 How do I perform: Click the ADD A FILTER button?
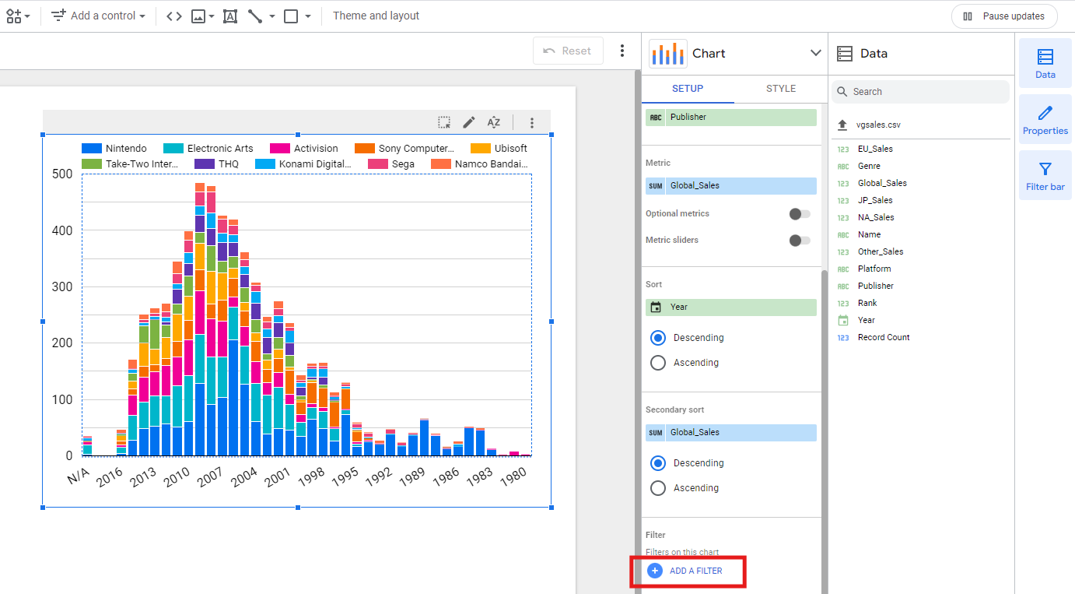click(x=687, y=571)
